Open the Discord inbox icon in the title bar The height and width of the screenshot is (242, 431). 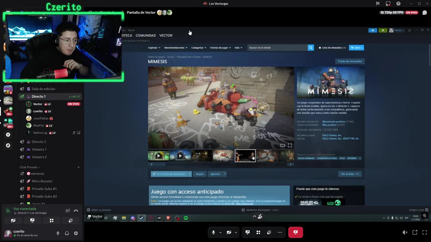click(388, 3)
